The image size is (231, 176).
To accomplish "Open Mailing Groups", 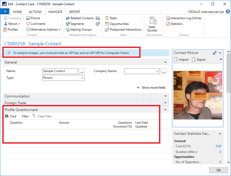I will pyautogui.click(x=78, y=30).
